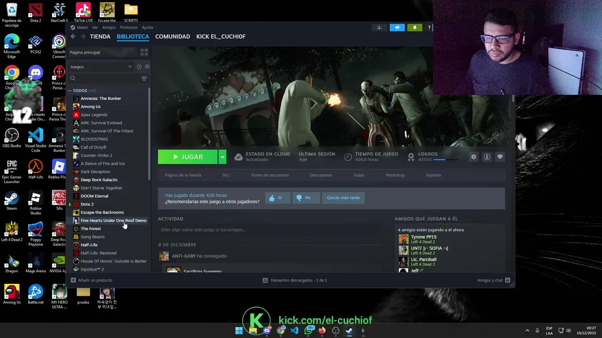Viewport: 602px width, 338px height.
Task: Open the Amigos menu
Action: point(109,28)
